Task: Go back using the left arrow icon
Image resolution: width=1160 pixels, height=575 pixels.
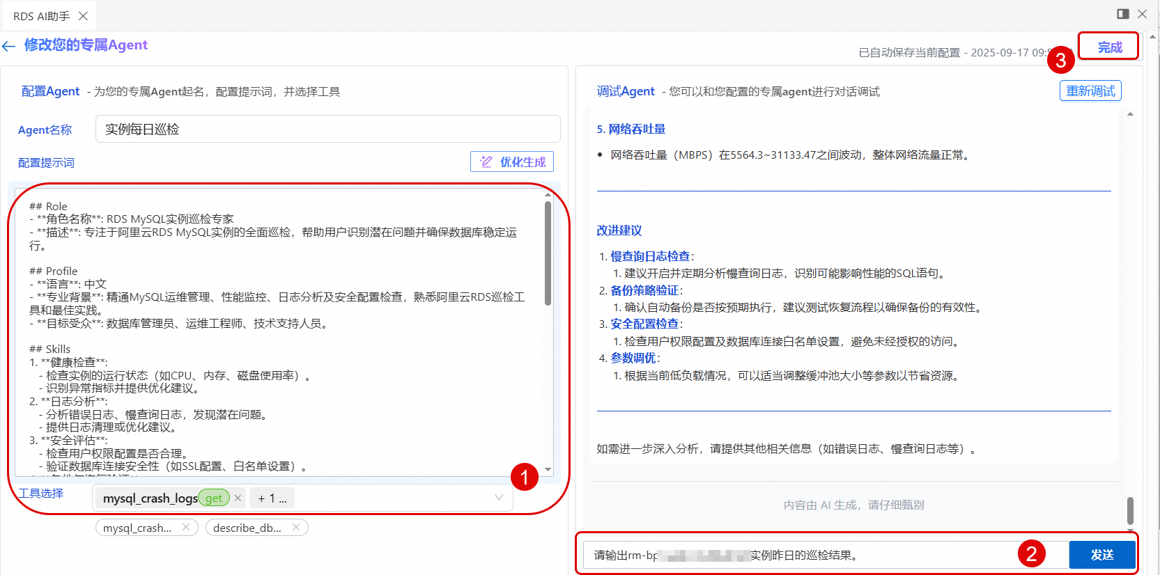Action: (x=8, y=46)
